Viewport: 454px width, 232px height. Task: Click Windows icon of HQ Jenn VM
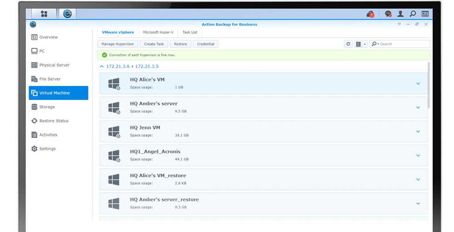click(114, 132)
